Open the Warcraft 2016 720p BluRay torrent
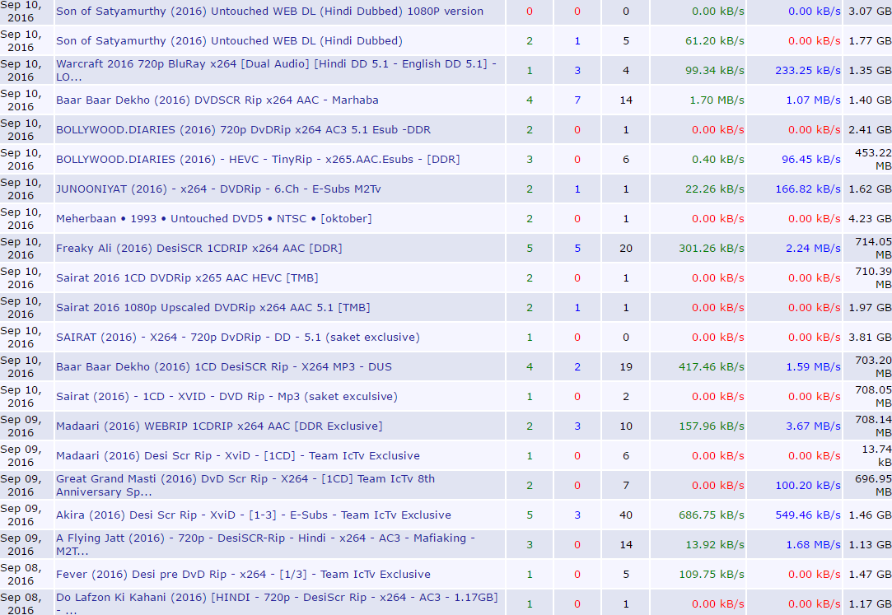 point(276,71)
